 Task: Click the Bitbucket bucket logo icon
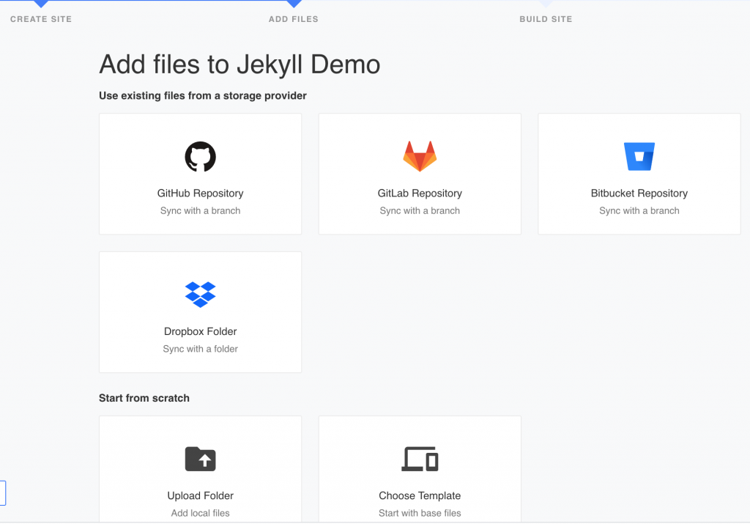click(639, 157)
